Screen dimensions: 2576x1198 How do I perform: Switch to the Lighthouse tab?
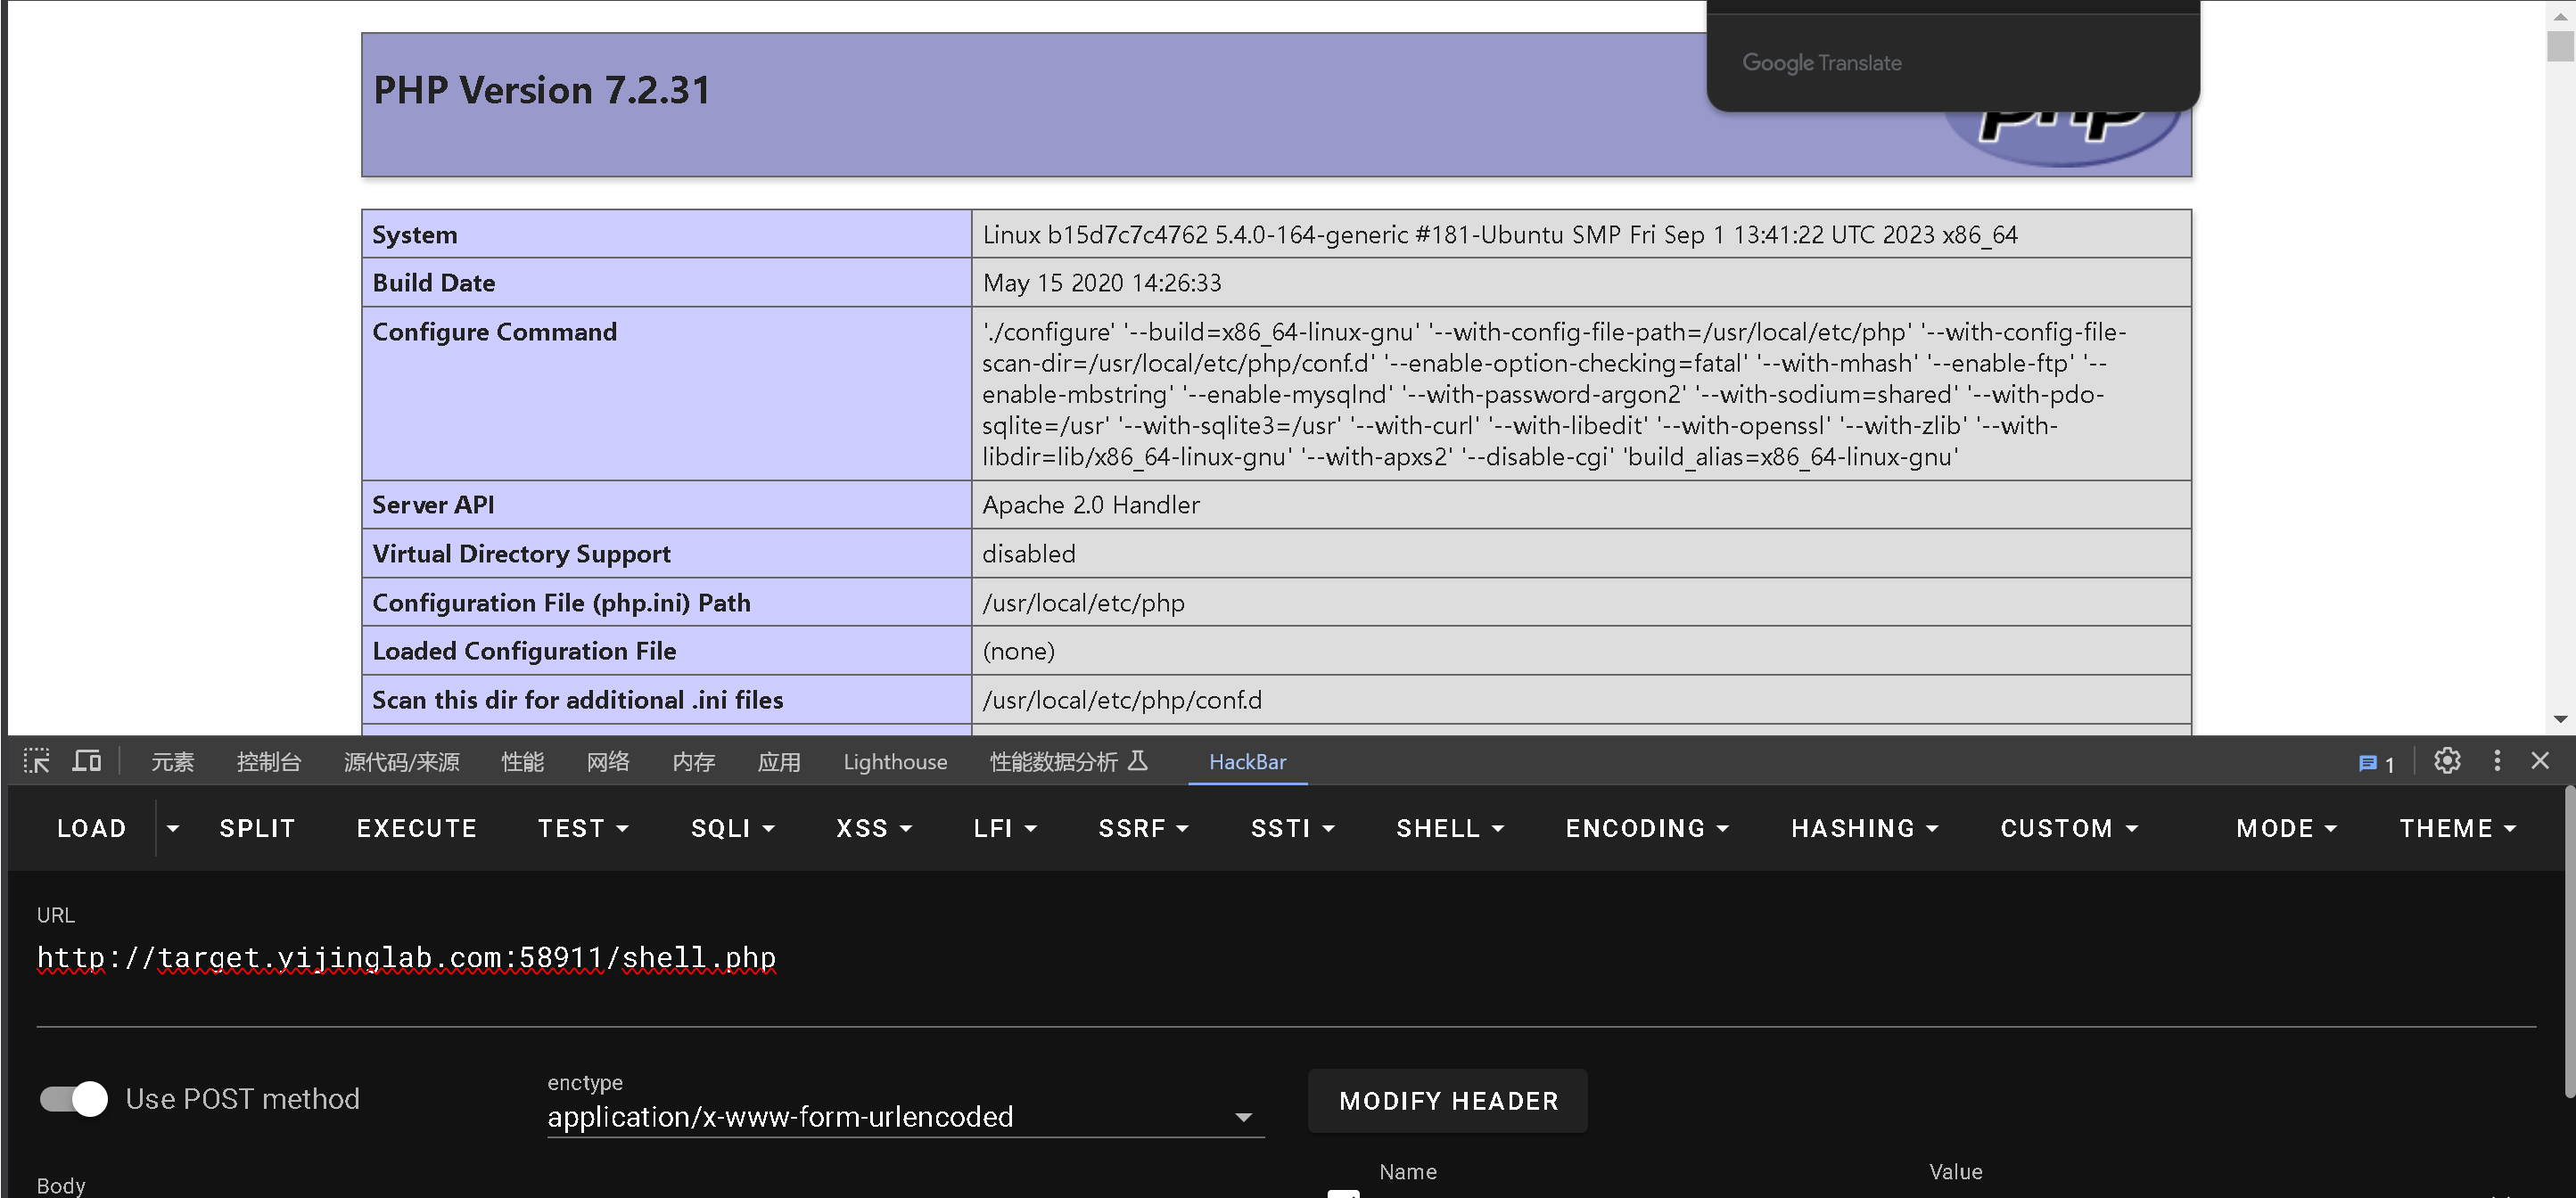(x=894, y=762)
